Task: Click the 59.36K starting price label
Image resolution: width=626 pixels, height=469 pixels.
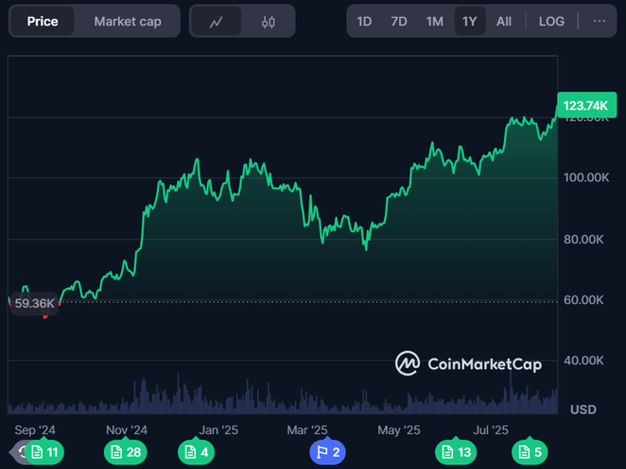Action: coord(34,303)
